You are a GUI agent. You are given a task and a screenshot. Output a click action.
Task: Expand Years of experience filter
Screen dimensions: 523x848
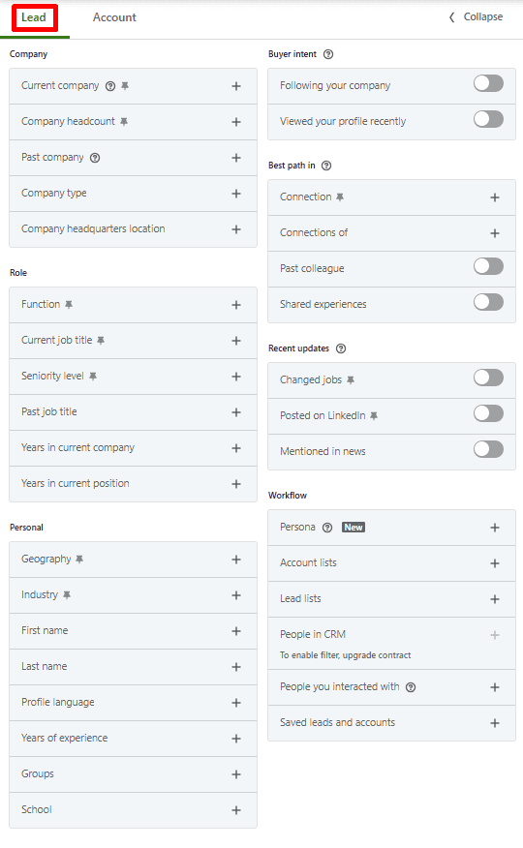pyautogui.click(x=133, y=739)
